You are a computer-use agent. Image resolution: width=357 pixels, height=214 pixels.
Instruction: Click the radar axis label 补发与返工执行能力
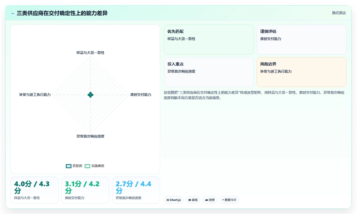(35, 95)
